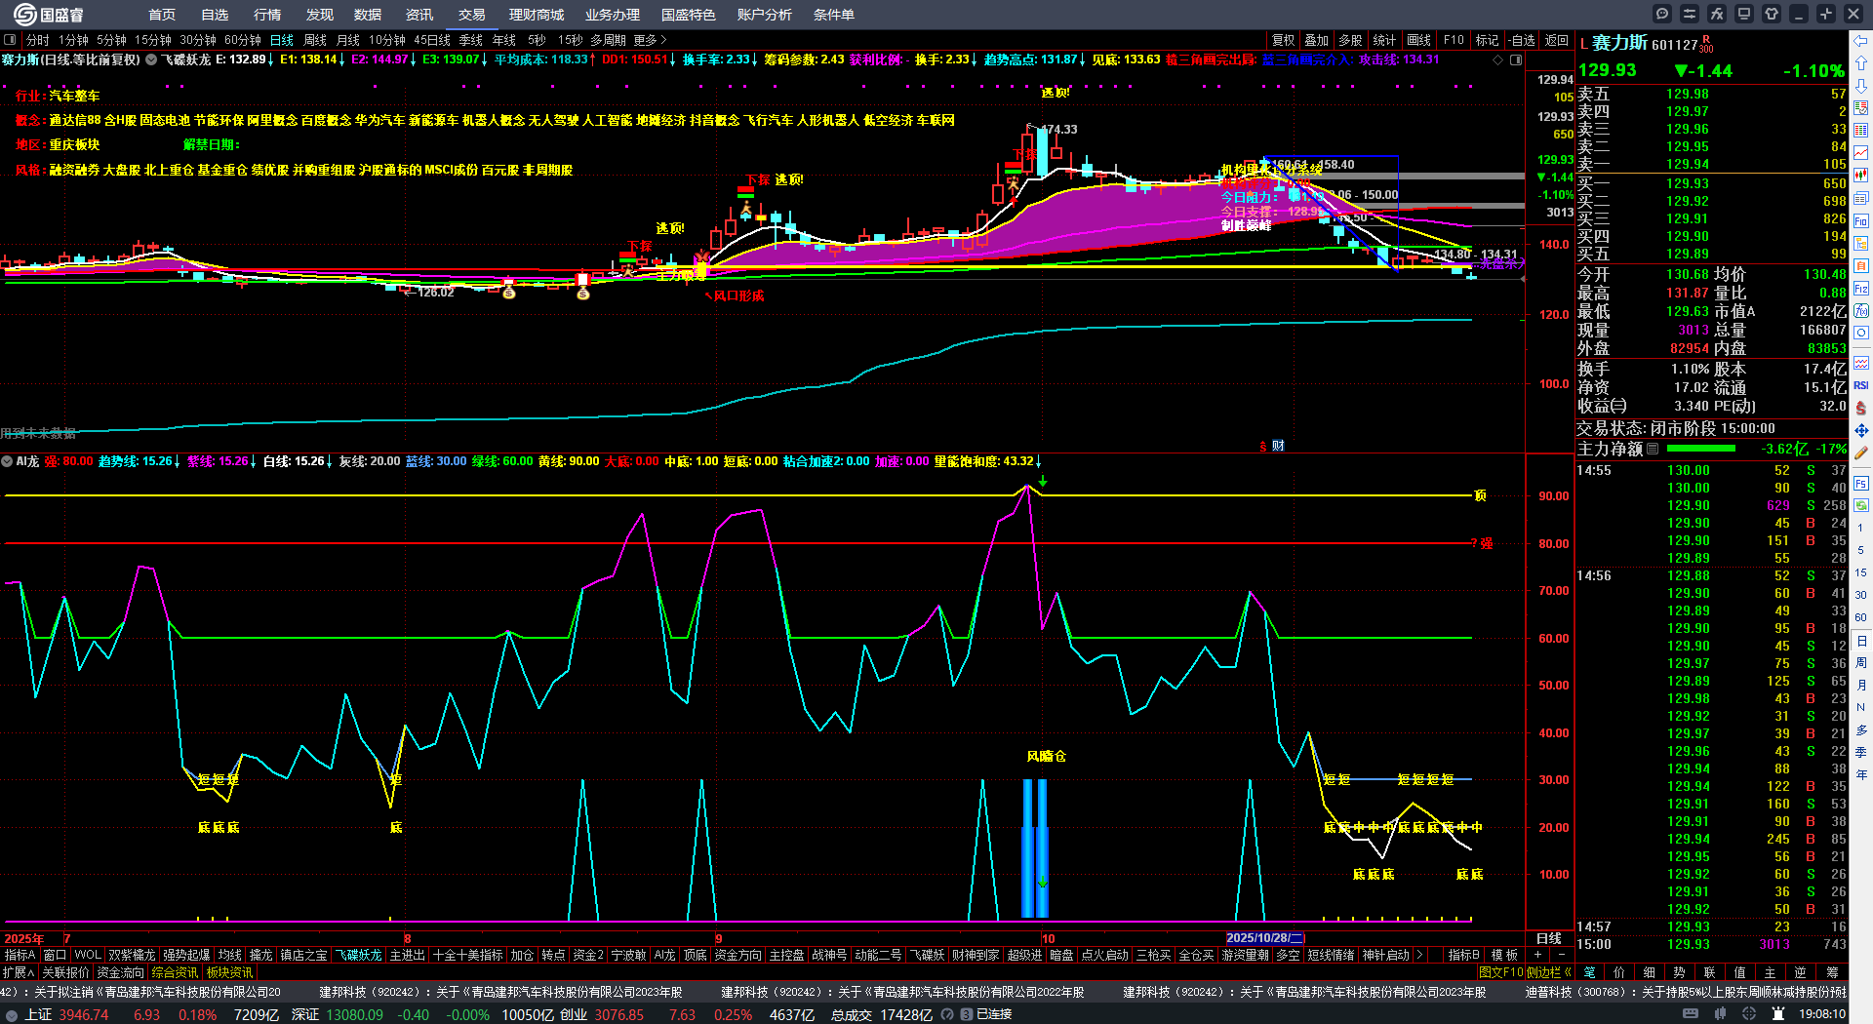Open the F10 icon in right sidebar

1861,221
